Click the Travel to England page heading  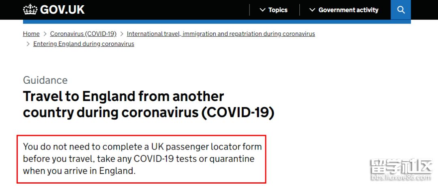[x=148, y=104]
